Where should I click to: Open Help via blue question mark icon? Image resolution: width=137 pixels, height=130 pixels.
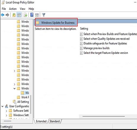pos(32,15)
